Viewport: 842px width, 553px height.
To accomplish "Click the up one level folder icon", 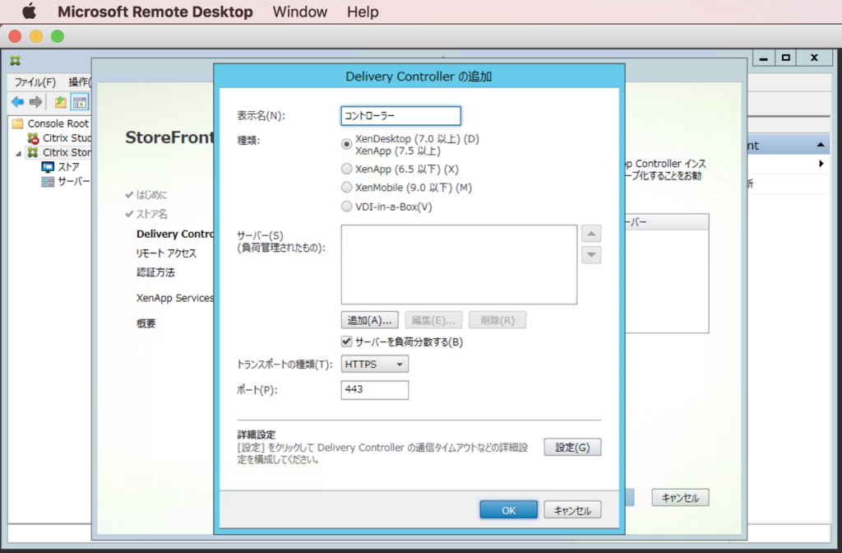I will [x=60, y=101].
